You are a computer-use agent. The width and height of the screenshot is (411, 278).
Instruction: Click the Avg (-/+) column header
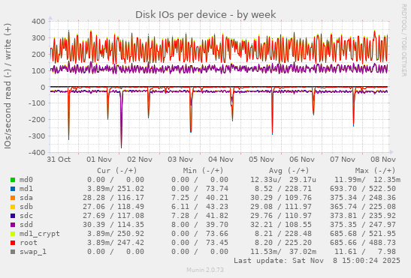click(x=289, y=171)
